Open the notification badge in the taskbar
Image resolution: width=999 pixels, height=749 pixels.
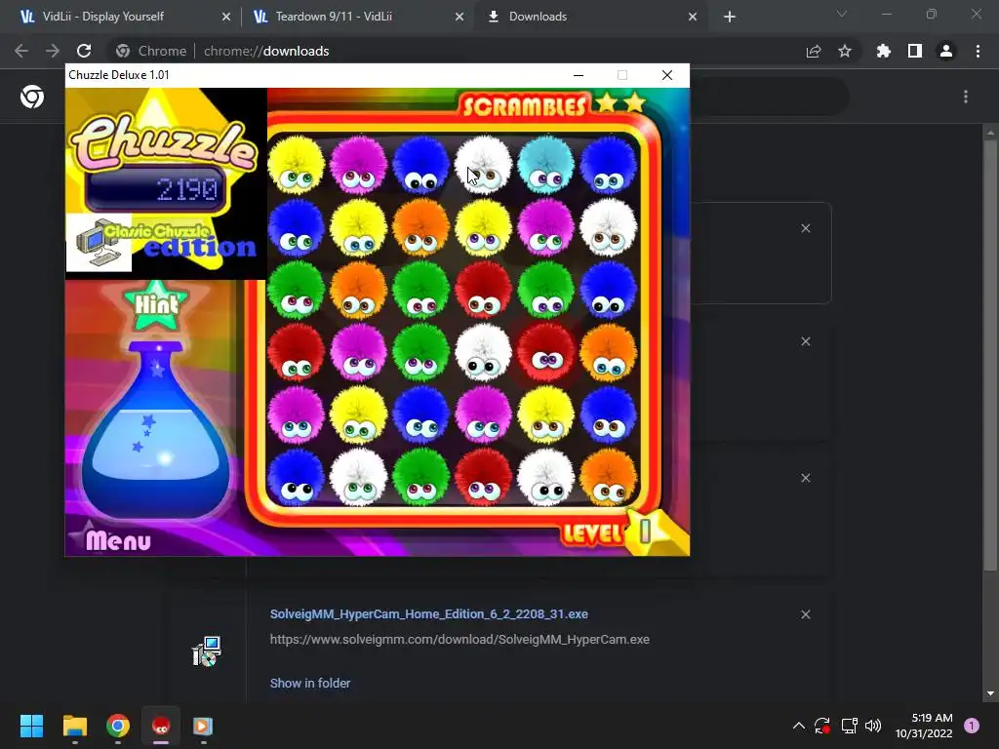point(972,726)
